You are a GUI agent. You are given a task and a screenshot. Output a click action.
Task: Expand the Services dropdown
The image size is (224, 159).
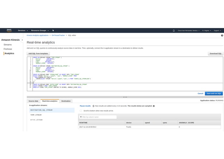click(23, 31)
